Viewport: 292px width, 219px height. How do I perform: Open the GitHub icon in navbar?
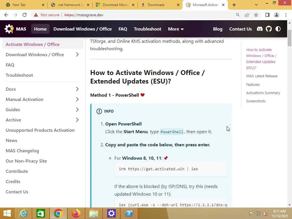click(x=269, y=29)
